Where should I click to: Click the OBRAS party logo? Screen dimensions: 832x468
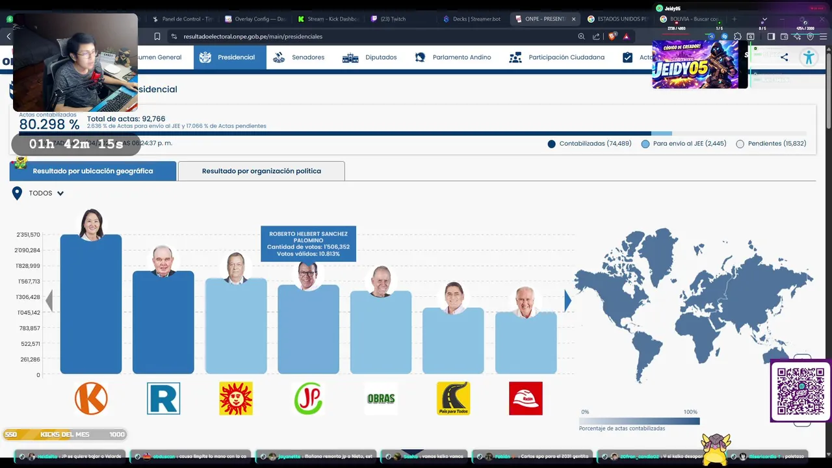coord(381,398)
